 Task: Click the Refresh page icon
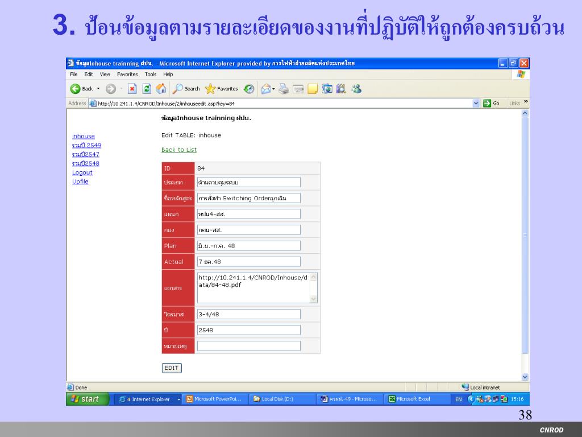coord(147,89)
